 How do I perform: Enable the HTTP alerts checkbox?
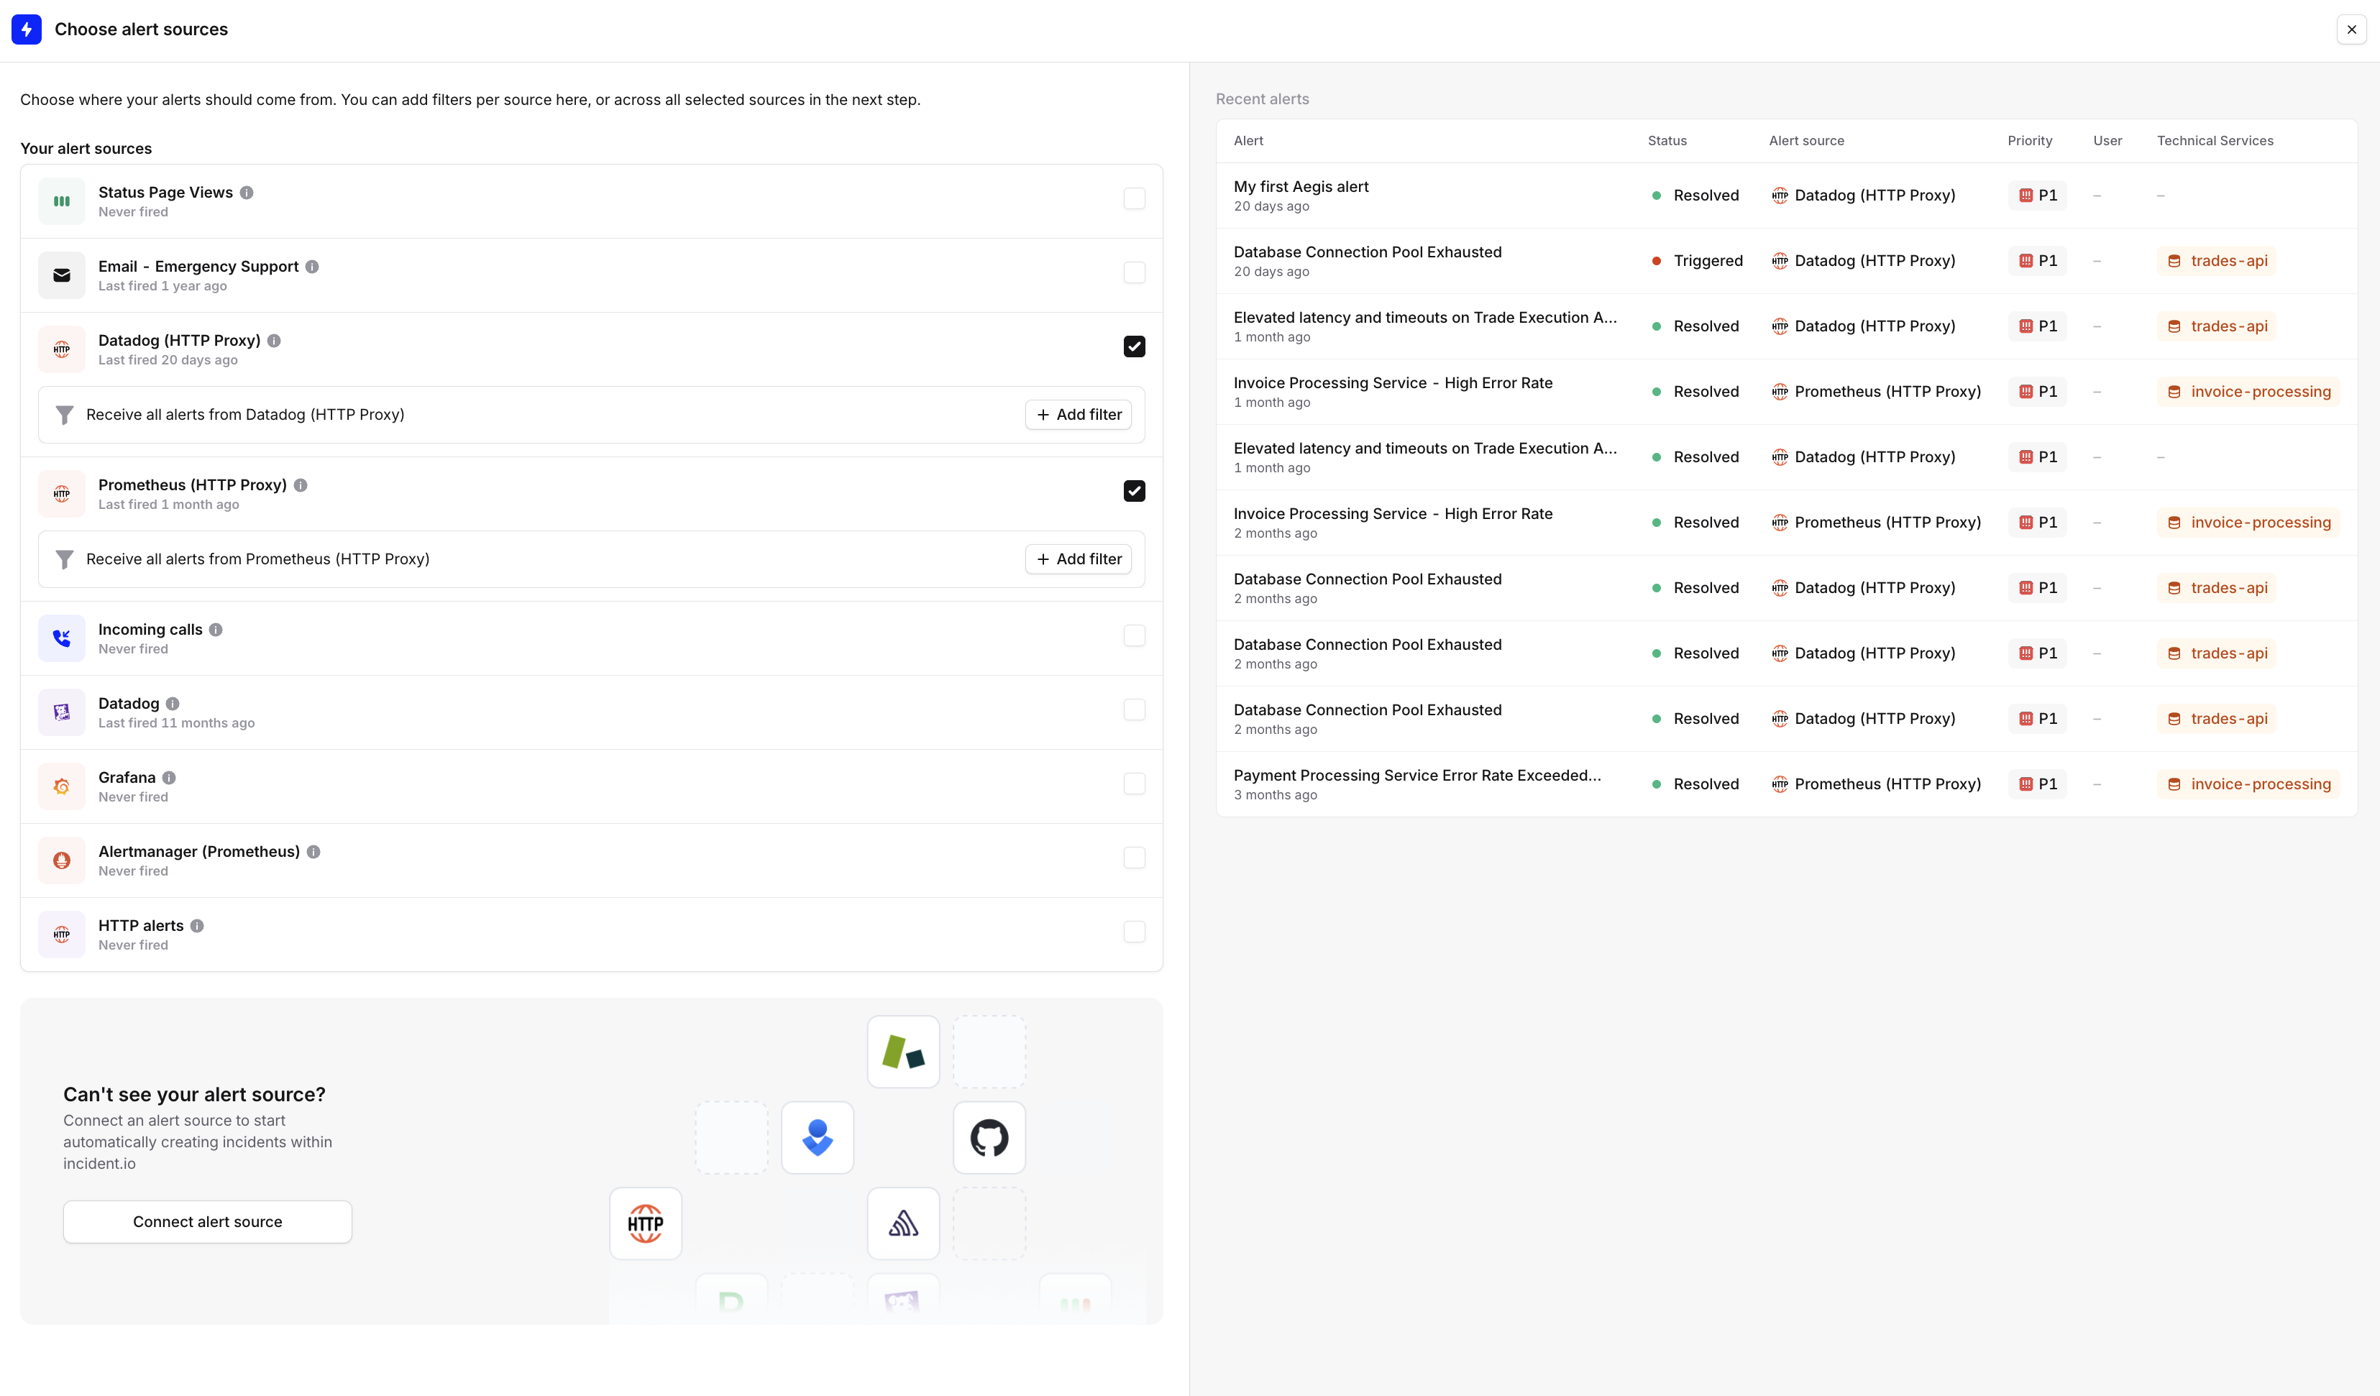(1135, 932)
